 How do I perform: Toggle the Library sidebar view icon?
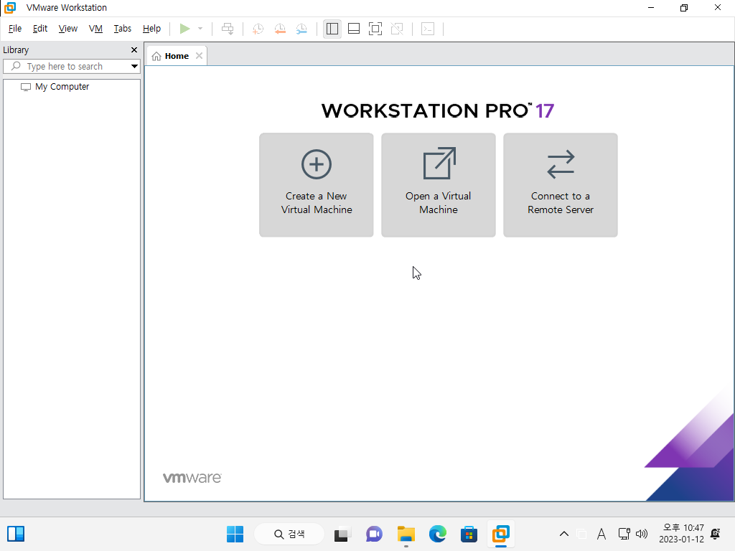332,29
